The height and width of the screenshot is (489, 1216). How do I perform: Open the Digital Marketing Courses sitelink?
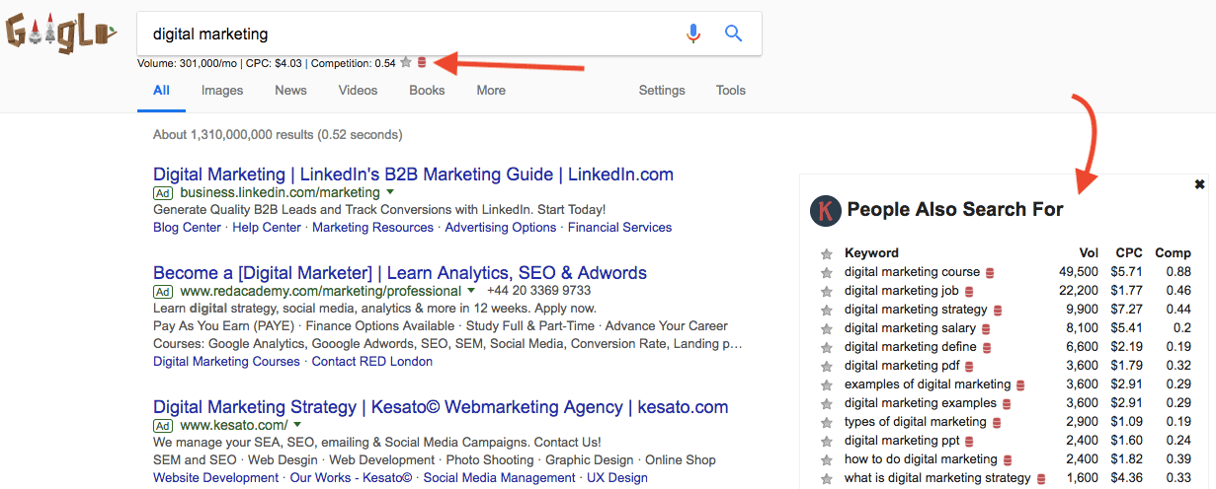click(226, 362)
